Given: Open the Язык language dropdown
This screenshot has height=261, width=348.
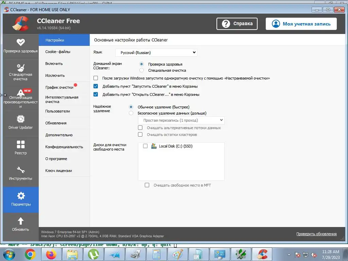Looking at the screenshot, I should tap(156, 53).
